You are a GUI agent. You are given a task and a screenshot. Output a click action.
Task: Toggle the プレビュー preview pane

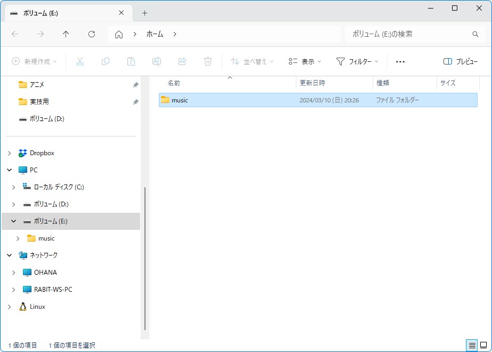[461, 62]
